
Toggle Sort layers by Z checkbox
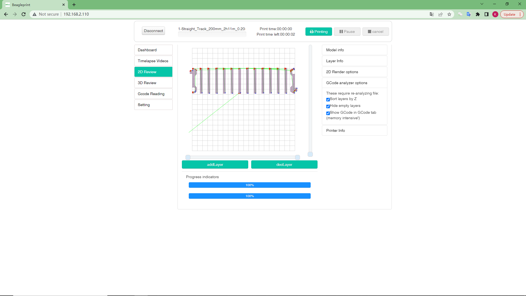[x=328, y=99]
